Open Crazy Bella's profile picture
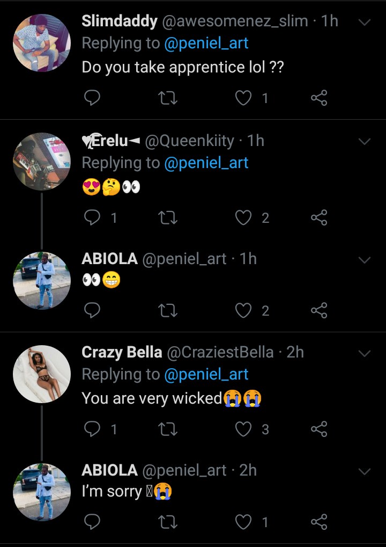 coord(42,374)
